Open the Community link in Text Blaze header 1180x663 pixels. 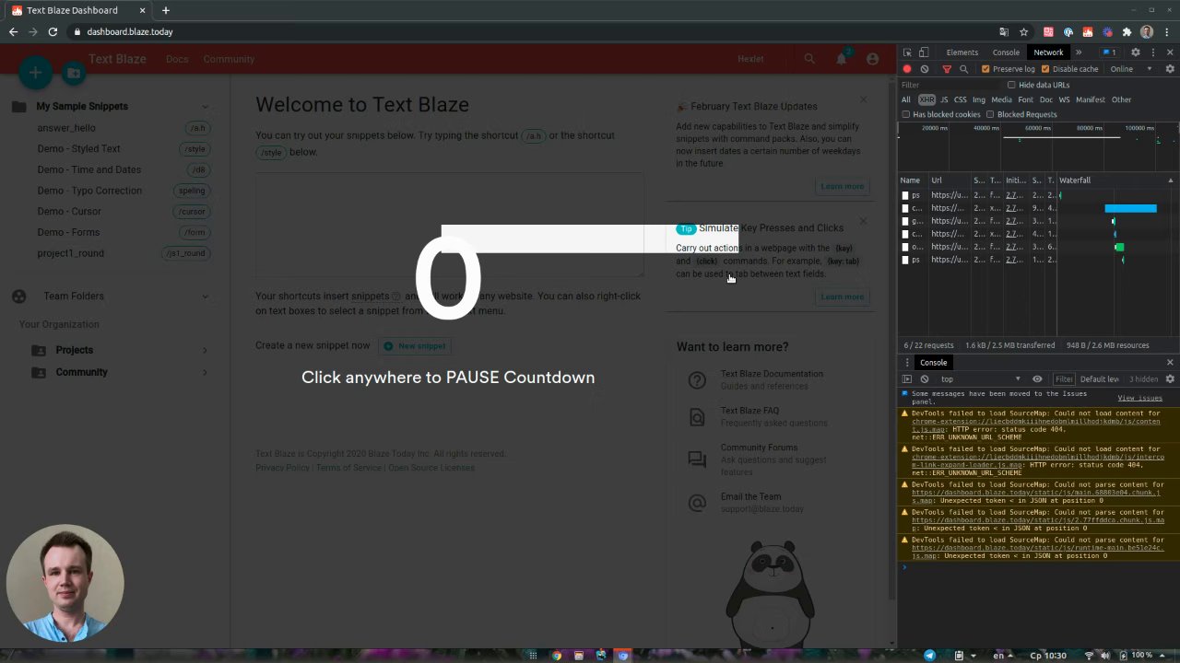[x=229, y=59]
